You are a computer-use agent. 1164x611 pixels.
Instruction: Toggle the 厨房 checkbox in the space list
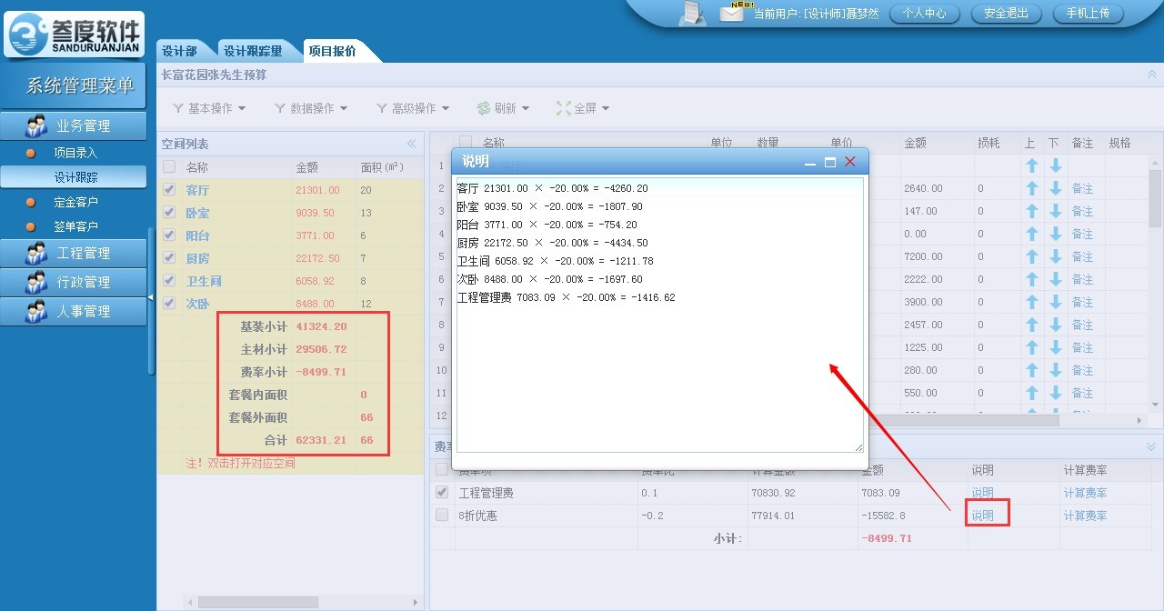pos(169,257)
